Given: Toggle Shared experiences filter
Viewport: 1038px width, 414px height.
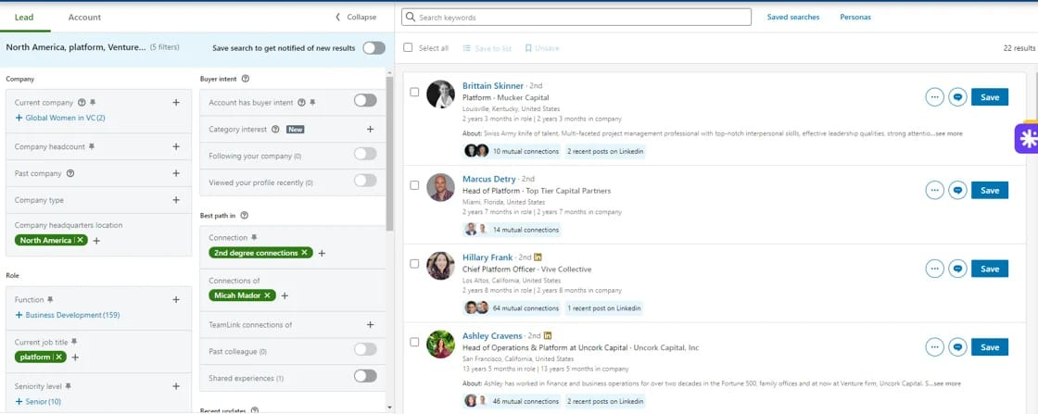Looking at the screenshot, I should 365,376.
